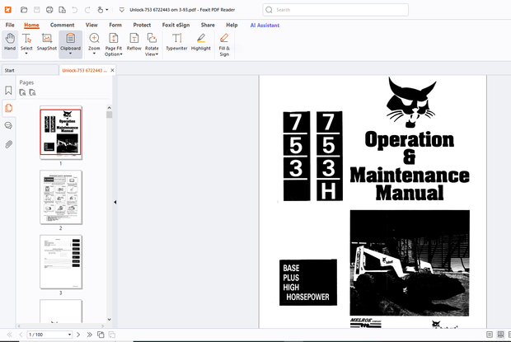Open the Bookmarks panel icon
This screenshot has height=342, width=511.
[x=8, y=91]
